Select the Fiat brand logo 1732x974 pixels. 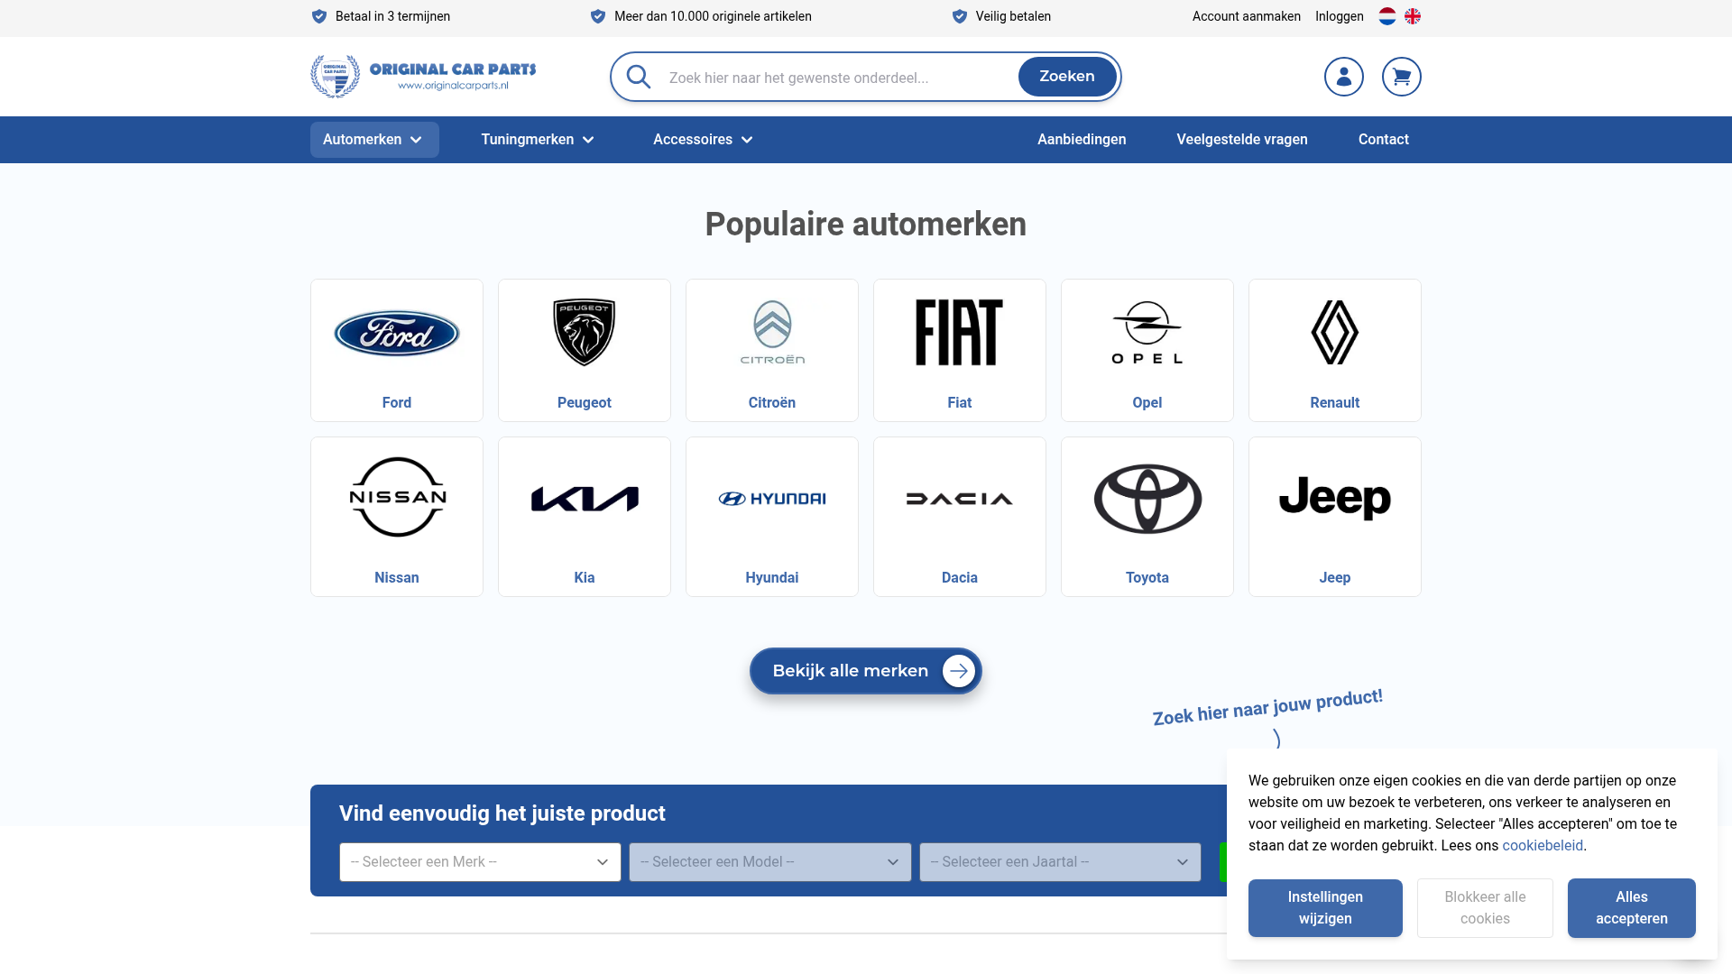click(x=960, y=333)
